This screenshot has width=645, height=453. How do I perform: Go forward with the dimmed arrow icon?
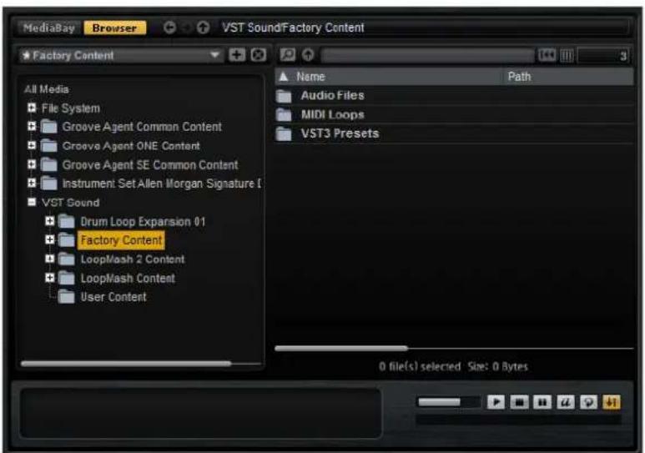click(186, 28)
